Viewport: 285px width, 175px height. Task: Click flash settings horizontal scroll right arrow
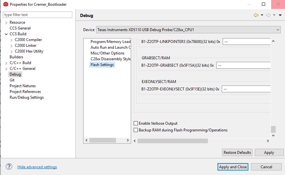[x=268, y=141]
